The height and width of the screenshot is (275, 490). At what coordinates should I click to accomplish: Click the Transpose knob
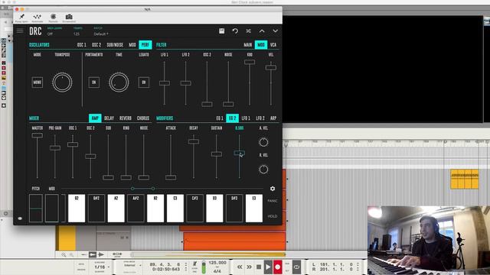(x=62, y=82)
